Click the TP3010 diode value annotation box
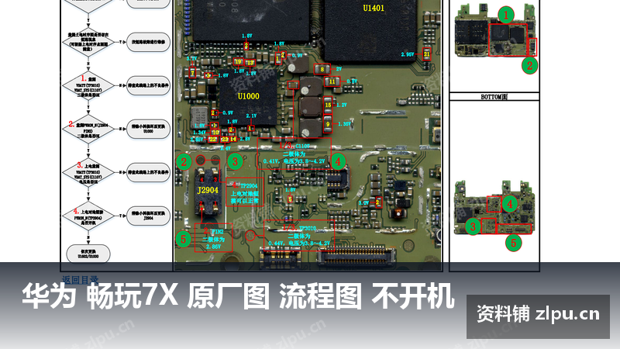Image resolution: width=620 pixels, height=349 pixels. 299,236
